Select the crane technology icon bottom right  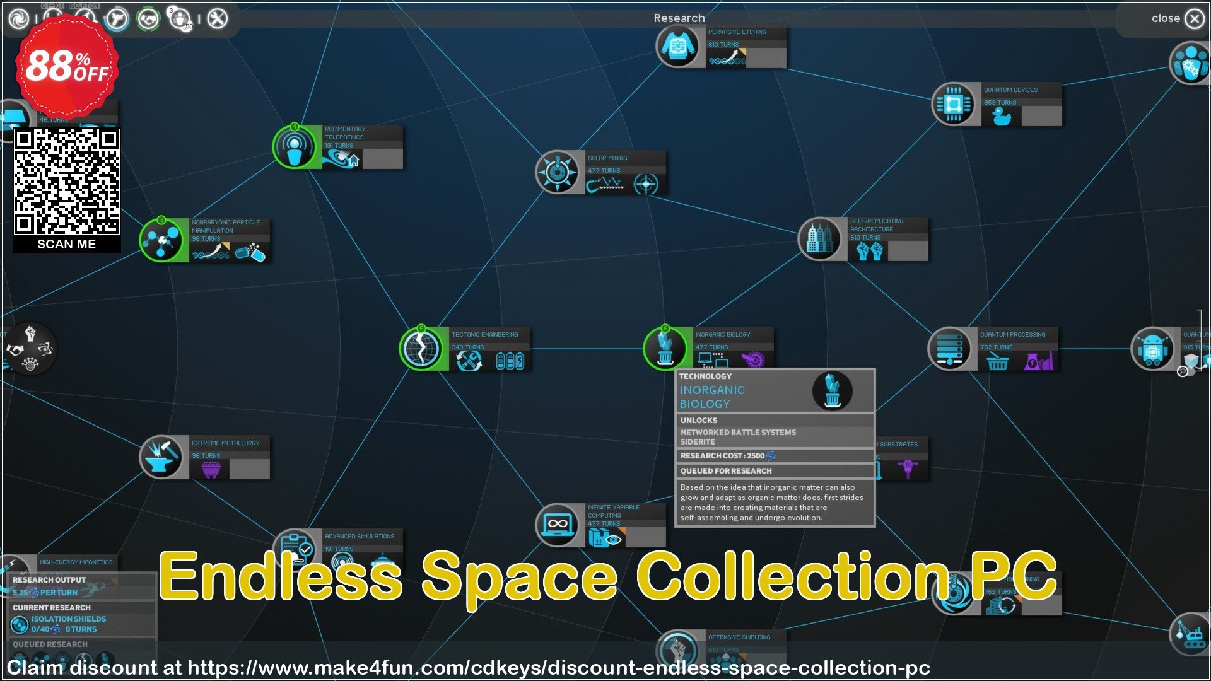click(1191, 634)
